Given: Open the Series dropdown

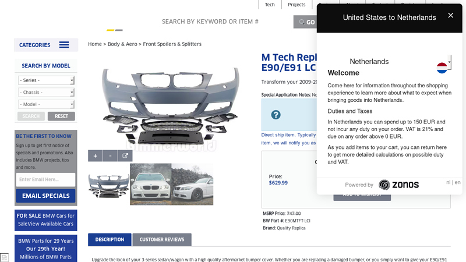Looking at the screenshot, I should click(x=46, y=80).
